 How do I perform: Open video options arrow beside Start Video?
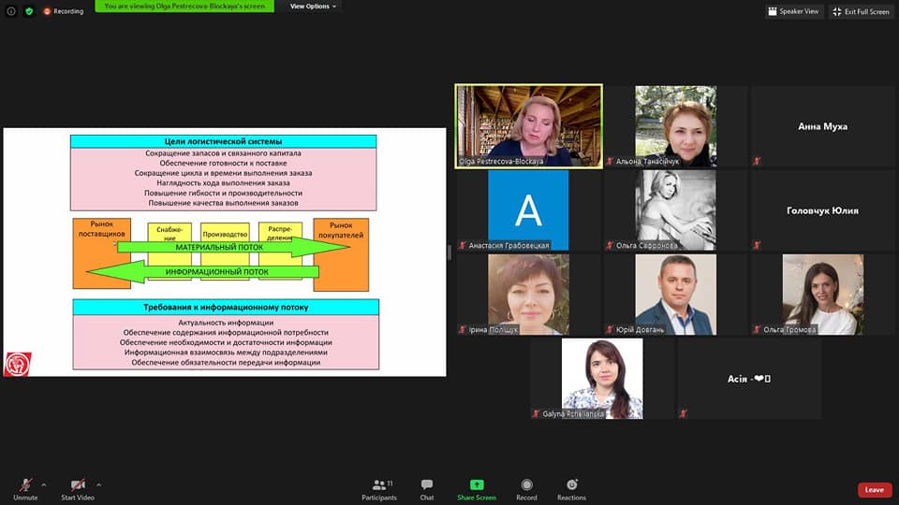[x=98, y=484]
